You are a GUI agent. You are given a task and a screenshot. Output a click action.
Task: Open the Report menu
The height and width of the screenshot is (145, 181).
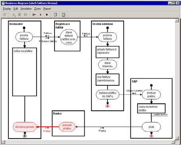47,9
